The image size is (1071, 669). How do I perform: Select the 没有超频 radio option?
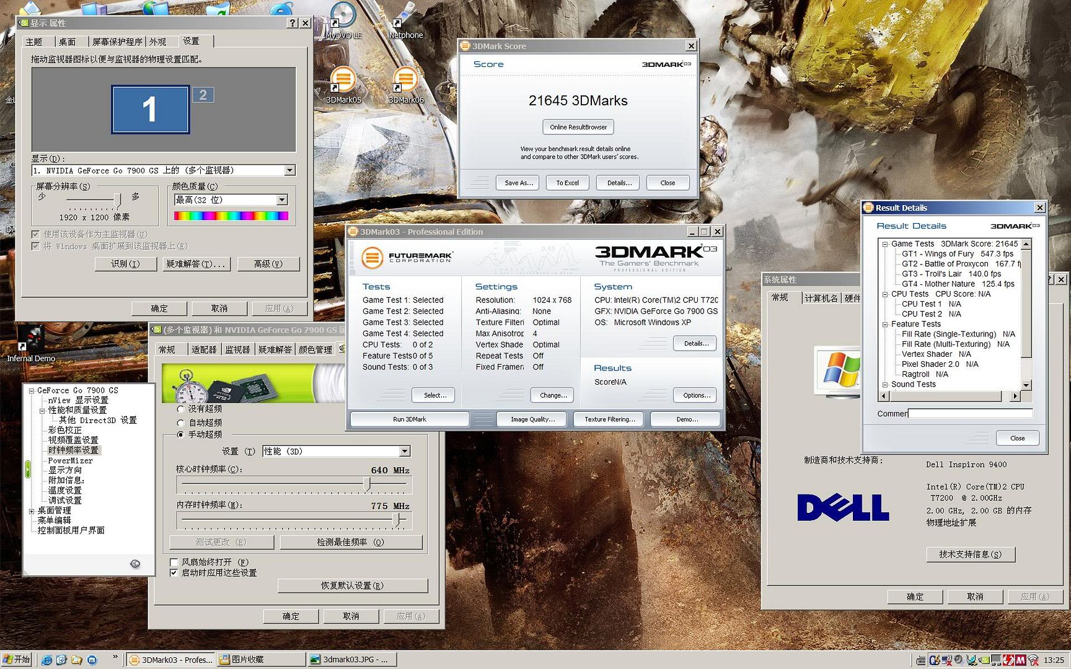(x=181, y=409)
